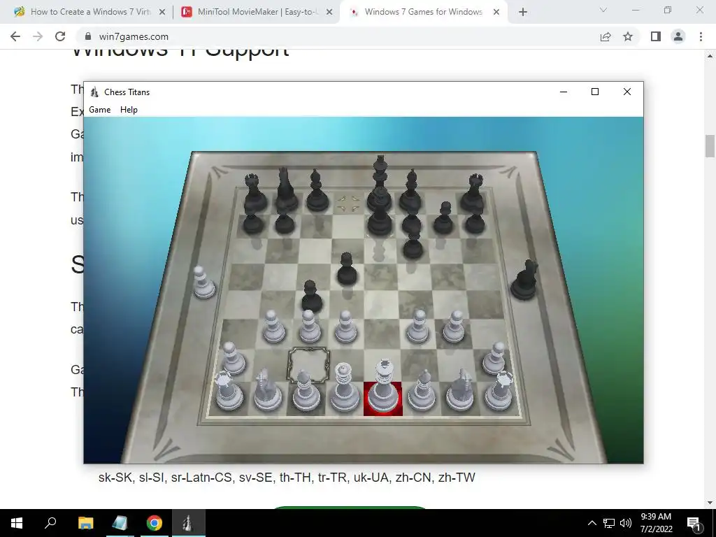The image size is (716, 537).
Task: Close the How to Create a Windows 7 tab
Action: click(x=162, y=13)
